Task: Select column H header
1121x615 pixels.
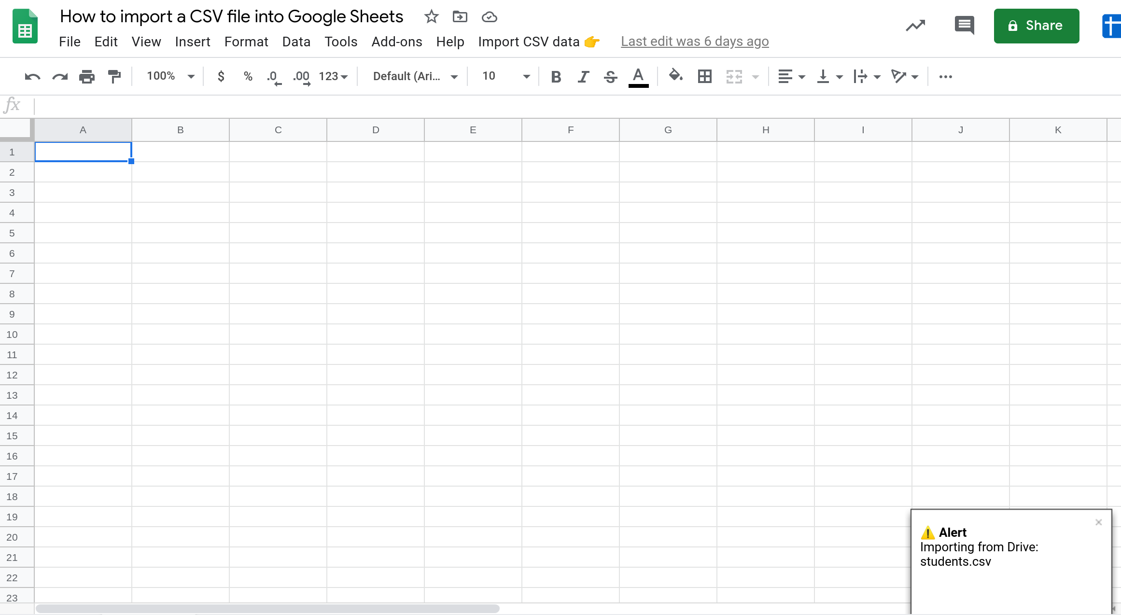Action: click(x=766, y=130)
